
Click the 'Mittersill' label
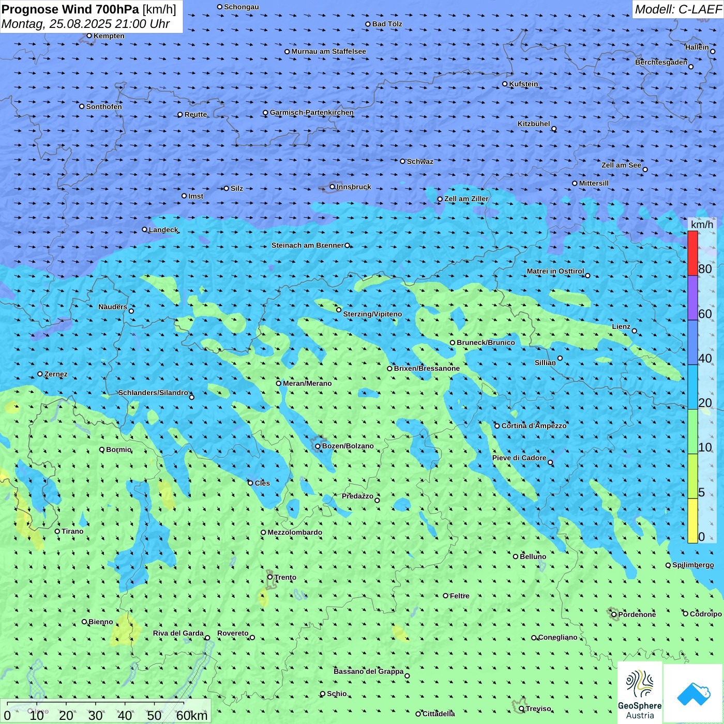tap(594, 183)
